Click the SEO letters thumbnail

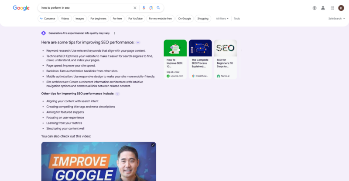[226, 48]
